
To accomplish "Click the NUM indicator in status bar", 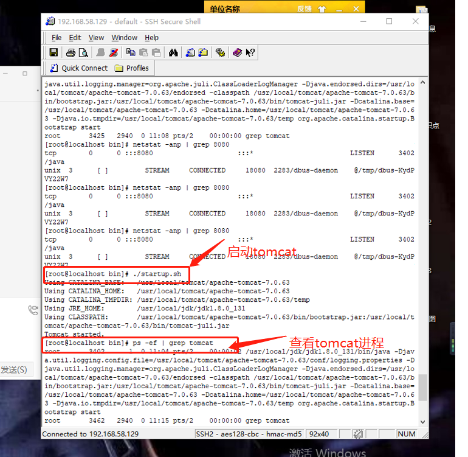I will (406, 434).
